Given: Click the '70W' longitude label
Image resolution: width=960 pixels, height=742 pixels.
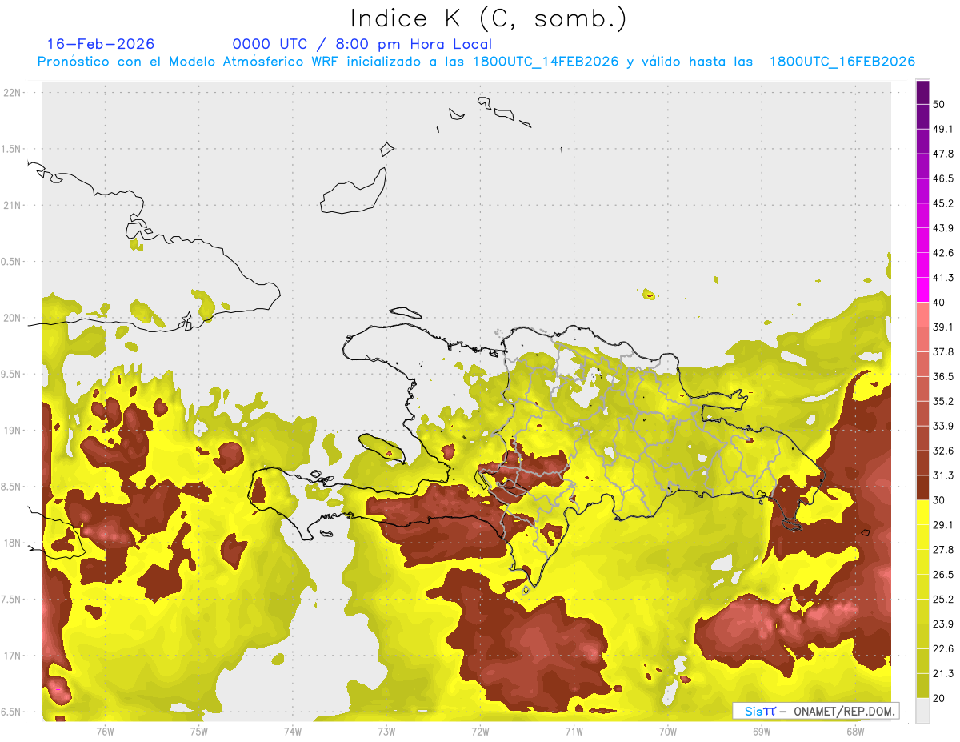Looking at the screenshot, I should coord(668,732).
